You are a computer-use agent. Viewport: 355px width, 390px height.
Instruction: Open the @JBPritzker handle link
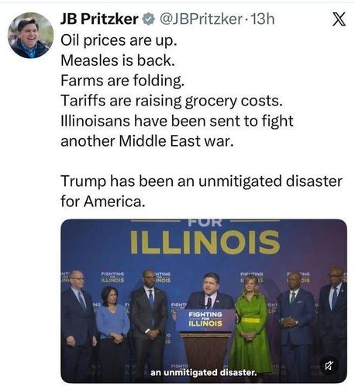coord(202,19)
